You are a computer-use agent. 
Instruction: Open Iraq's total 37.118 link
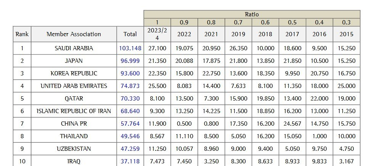130,161
